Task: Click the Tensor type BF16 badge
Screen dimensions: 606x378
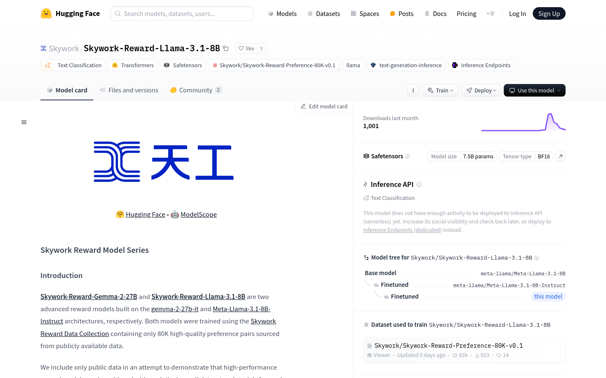Action: [x=526, y=156]
